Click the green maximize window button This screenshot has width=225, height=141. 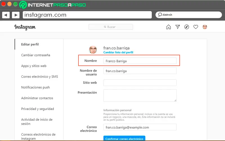(15, 4)
